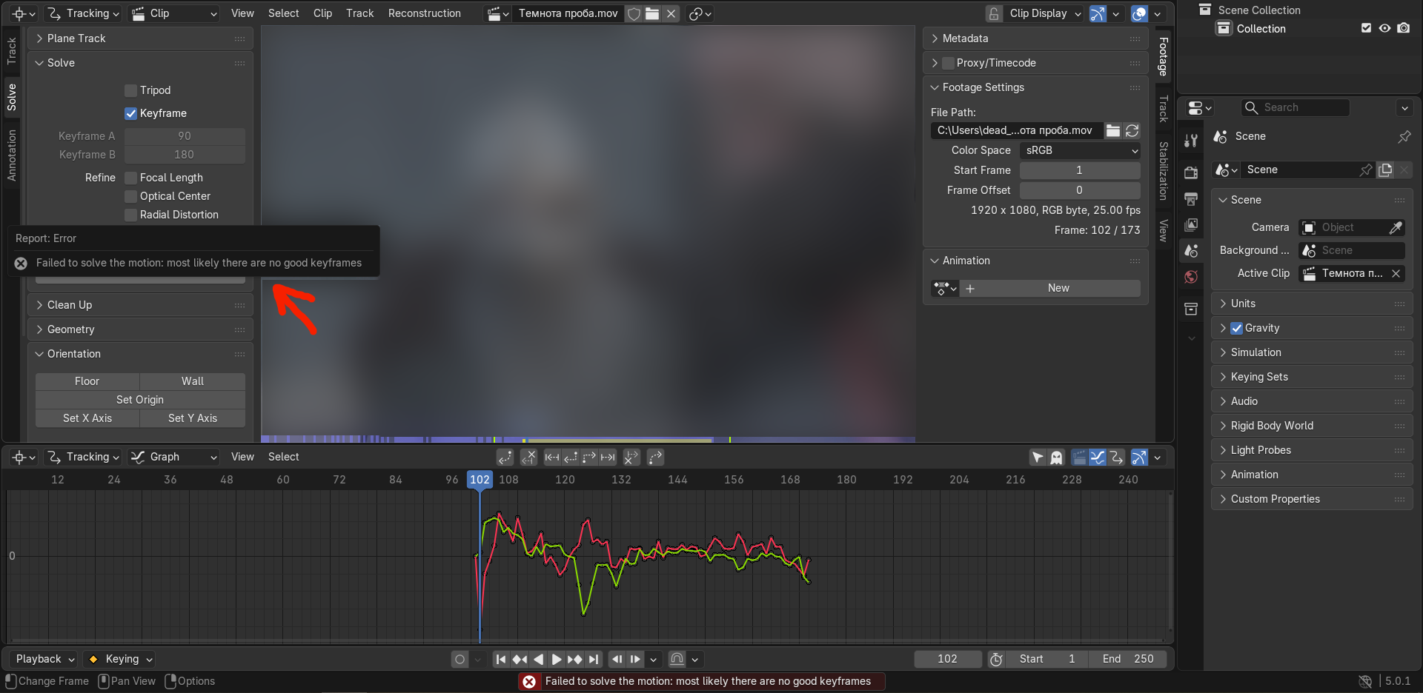Viewport: 1423px width, 693px height.
Task: Click the fake user shield icon for the clip
Action: 634,13
